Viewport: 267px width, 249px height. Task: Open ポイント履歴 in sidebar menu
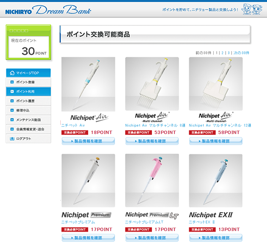(28, 101)
